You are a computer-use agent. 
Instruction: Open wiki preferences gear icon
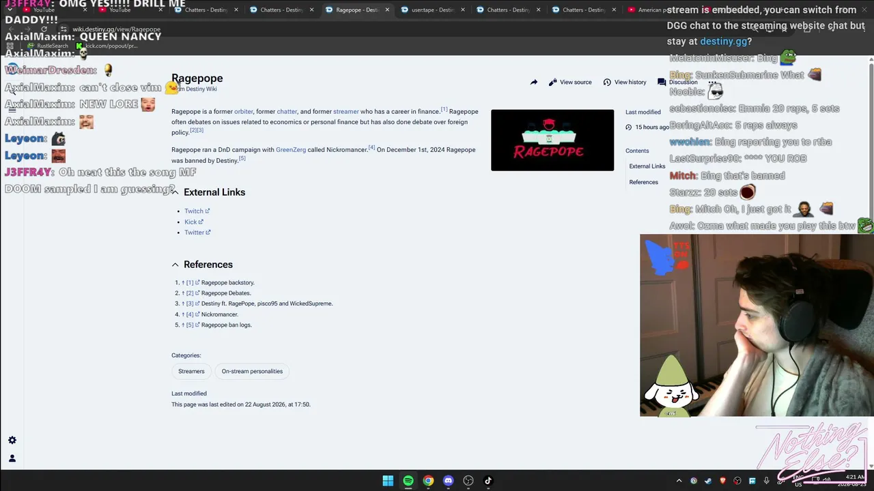point(12,441)
